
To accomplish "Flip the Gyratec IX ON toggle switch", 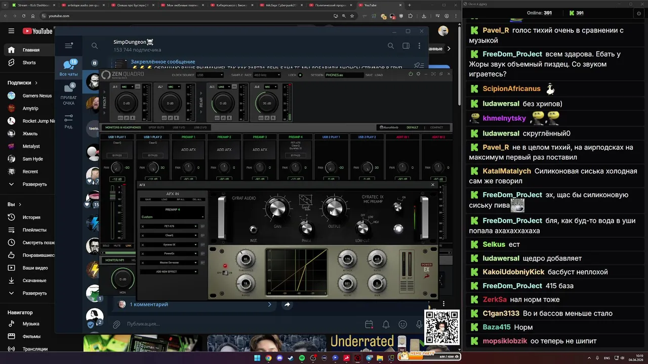I will coord(397,207).
